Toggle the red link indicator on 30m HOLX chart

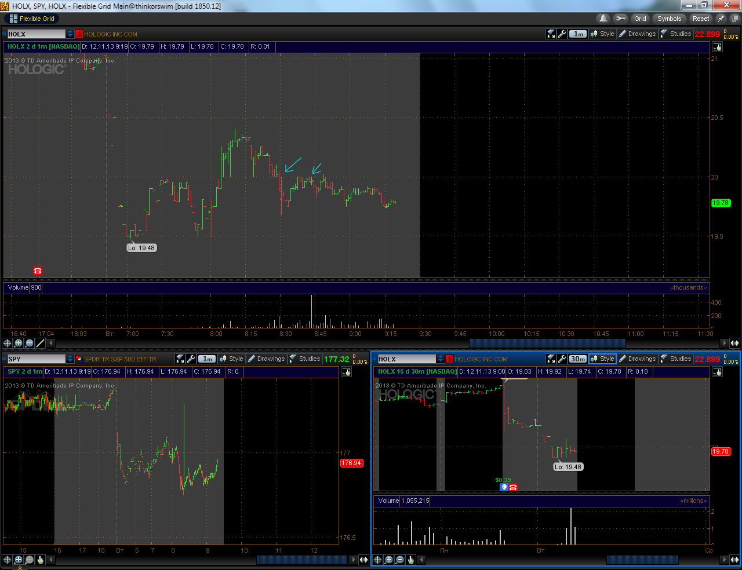(x=449, y=359)
